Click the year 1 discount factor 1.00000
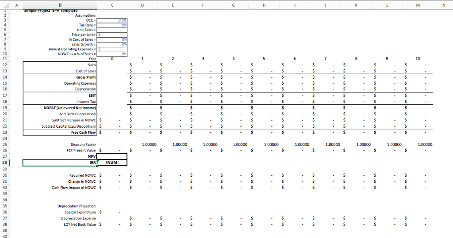This screenshot has height=238, width=453. [x=149, y=144]
